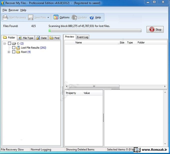Click the Save Files floppy disk icon

[x=30, y=17]
